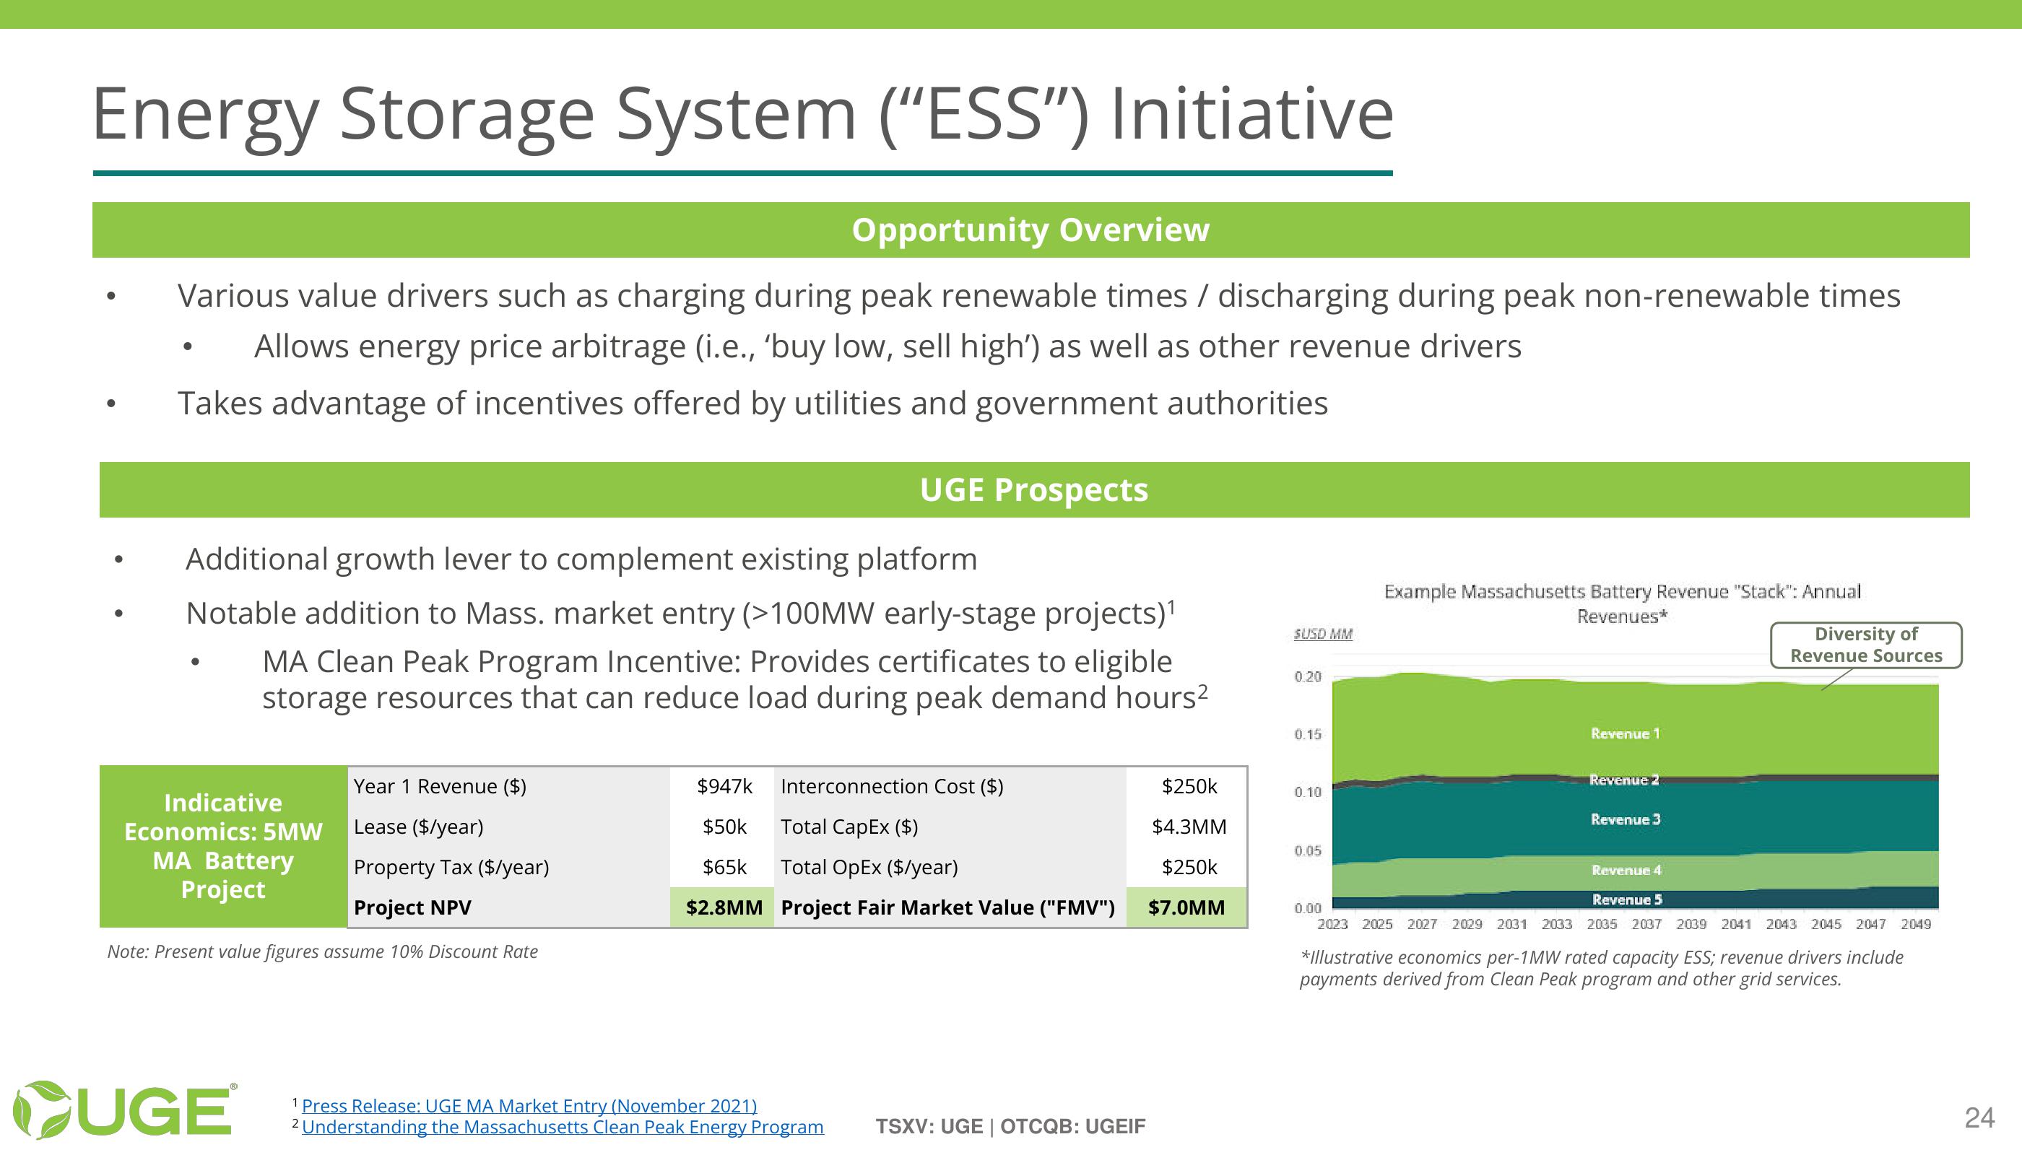Click the '2035' x-axis label
The image size is (2022, 1155).
[1602, 924]
